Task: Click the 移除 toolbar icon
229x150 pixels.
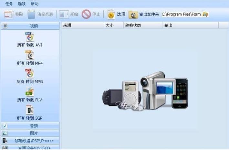Action: (x=9, y=14)
